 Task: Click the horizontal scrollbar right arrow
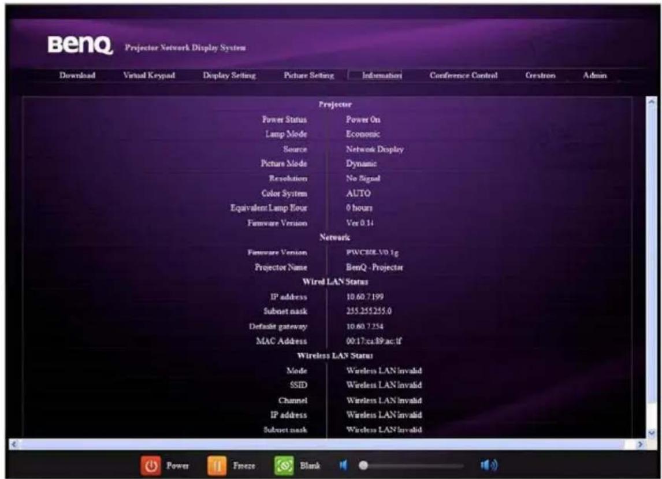tap(640, 444)
